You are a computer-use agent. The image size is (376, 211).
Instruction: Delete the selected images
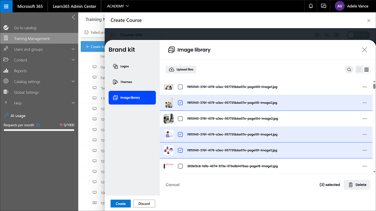(x=357, y=185)
